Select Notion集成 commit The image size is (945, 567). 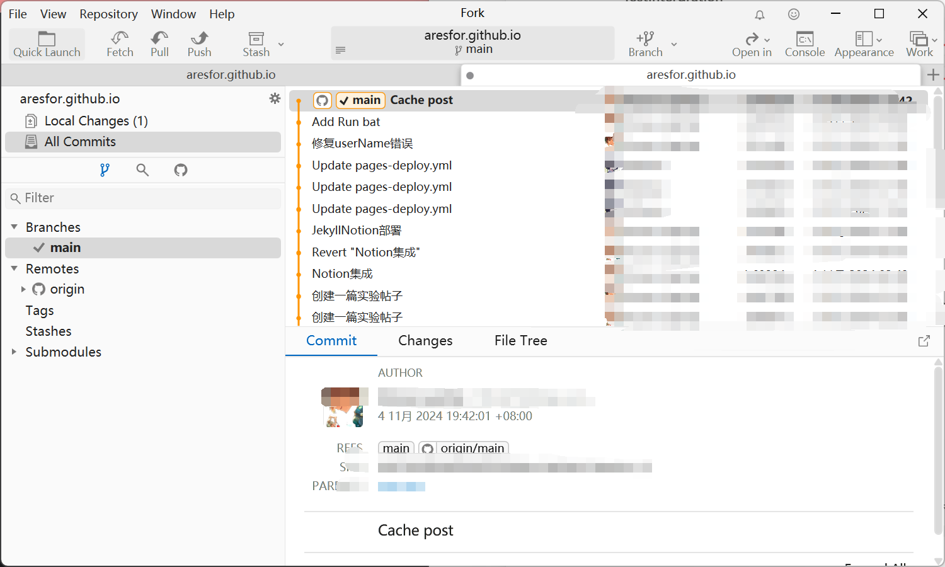(x=342, y=274)
